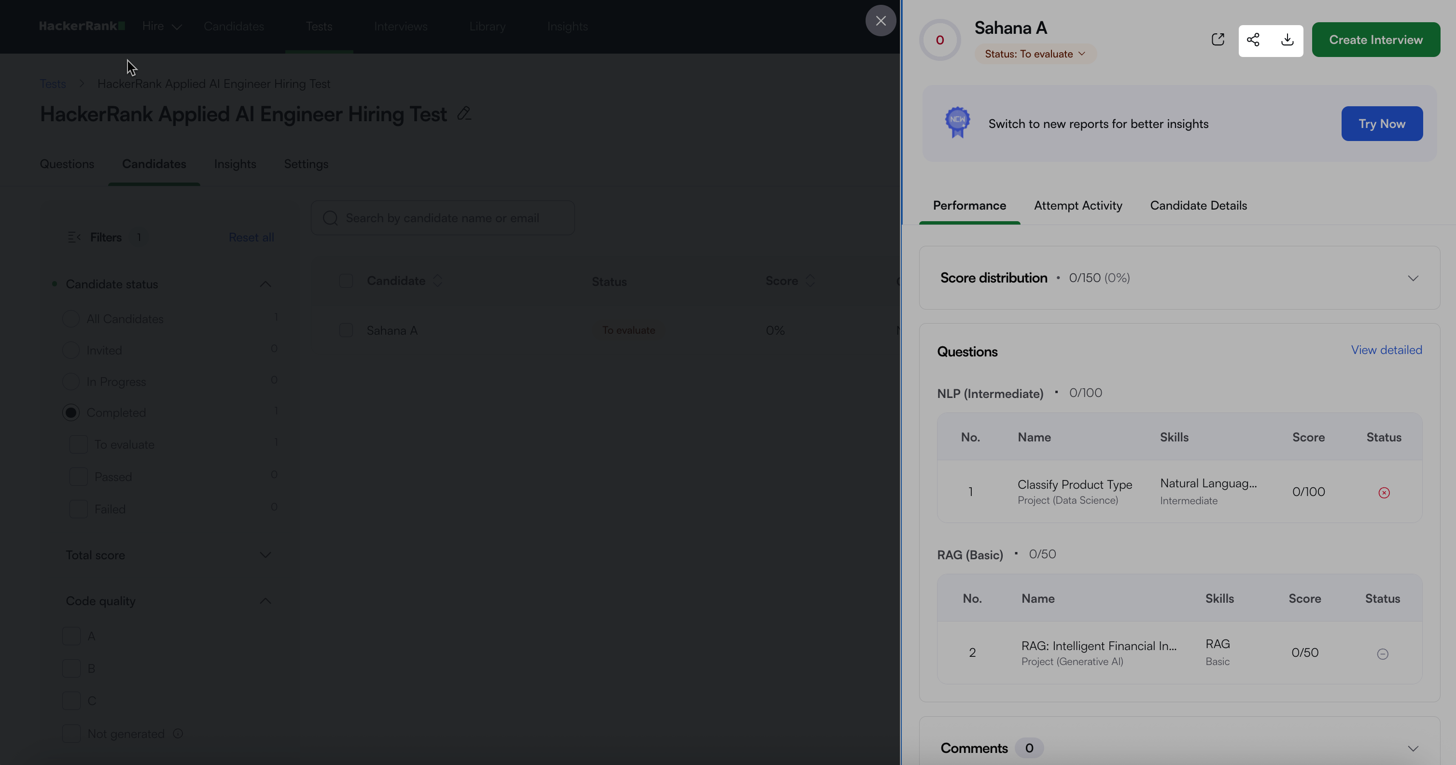Select the All Candidates radio button
This screenshot has width=1456, height=765.
coord(70,319)
